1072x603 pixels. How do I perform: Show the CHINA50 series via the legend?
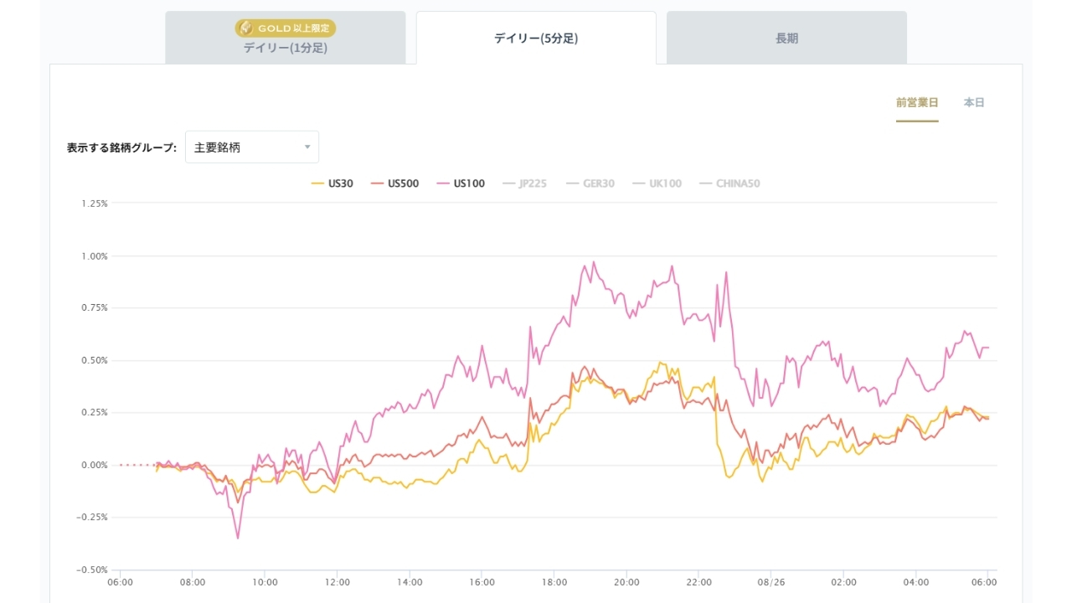729,183
